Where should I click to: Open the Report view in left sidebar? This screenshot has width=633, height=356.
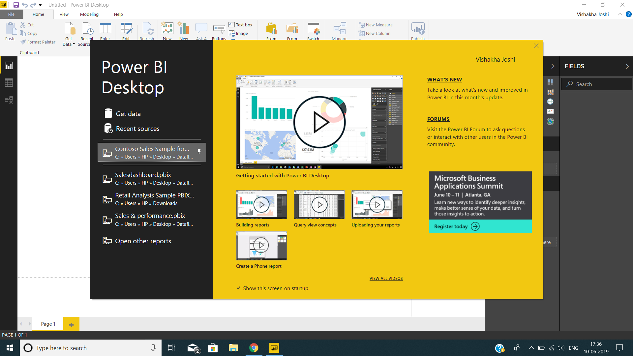[9, 66]
